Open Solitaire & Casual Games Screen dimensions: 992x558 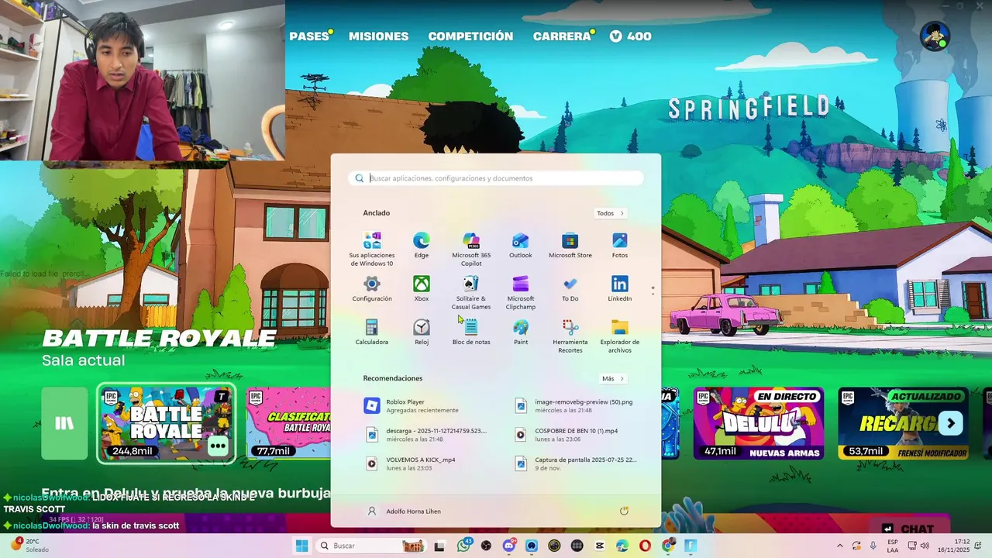click(x=471, y=292)
